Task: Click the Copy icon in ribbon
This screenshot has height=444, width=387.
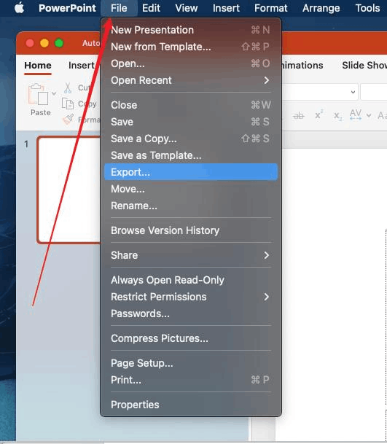Action: coord(68,104)
